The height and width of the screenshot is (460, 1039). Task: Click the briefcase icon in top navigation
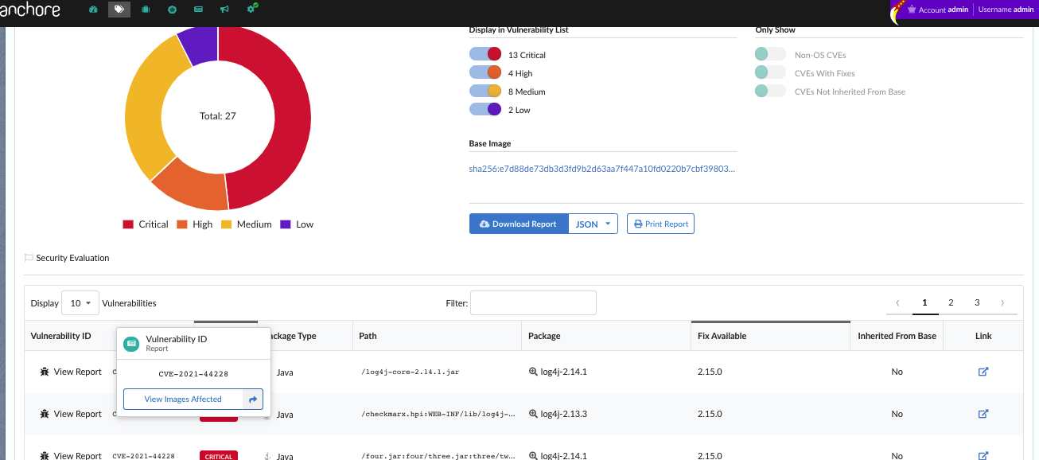pos(146,10)
